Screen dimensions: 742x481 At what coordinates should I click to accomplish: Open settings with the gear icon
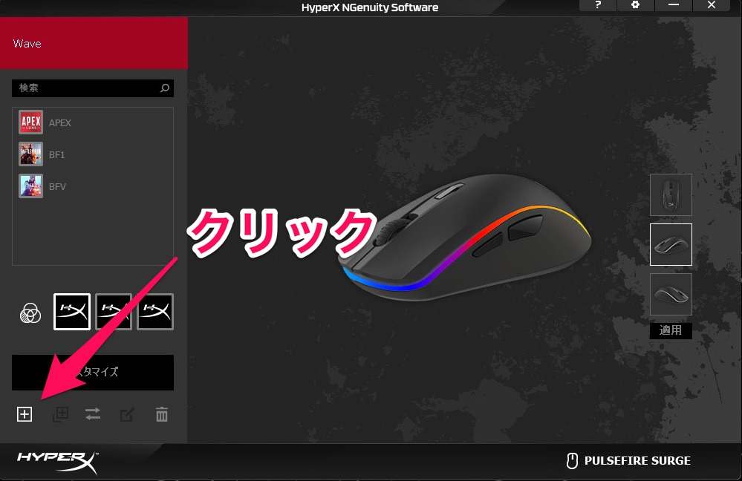click(x=636, y=5)
